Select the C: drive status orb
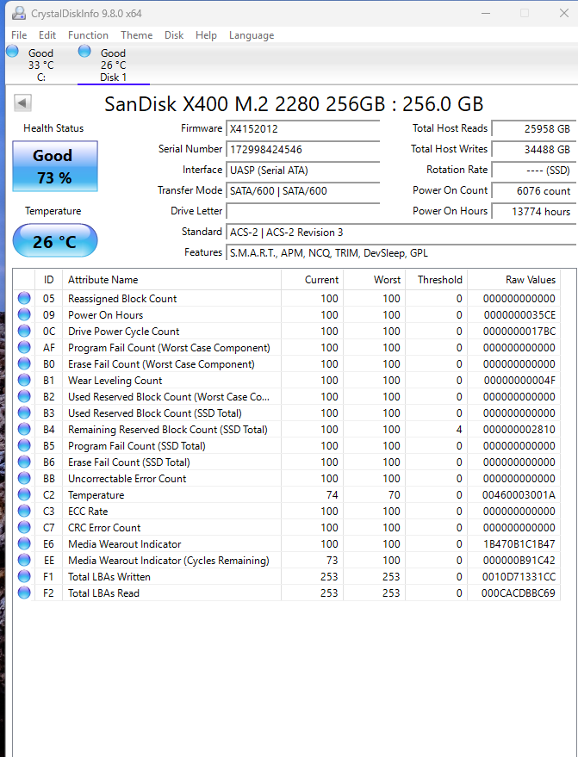Viewport: 578px width, 757px height. 13,51
